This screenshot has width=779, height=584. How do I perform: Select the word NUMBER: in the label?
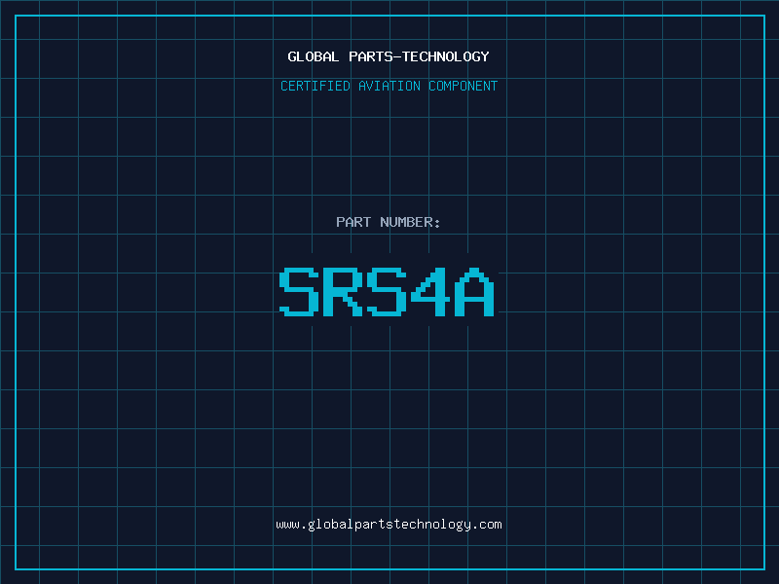(410, 222)
